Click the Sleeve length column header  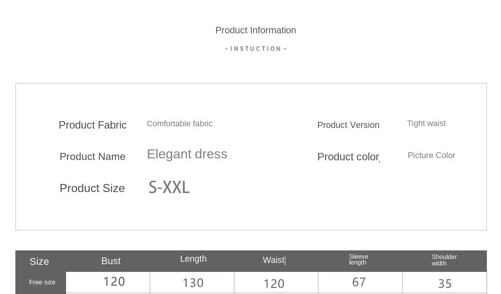[359, 259]
